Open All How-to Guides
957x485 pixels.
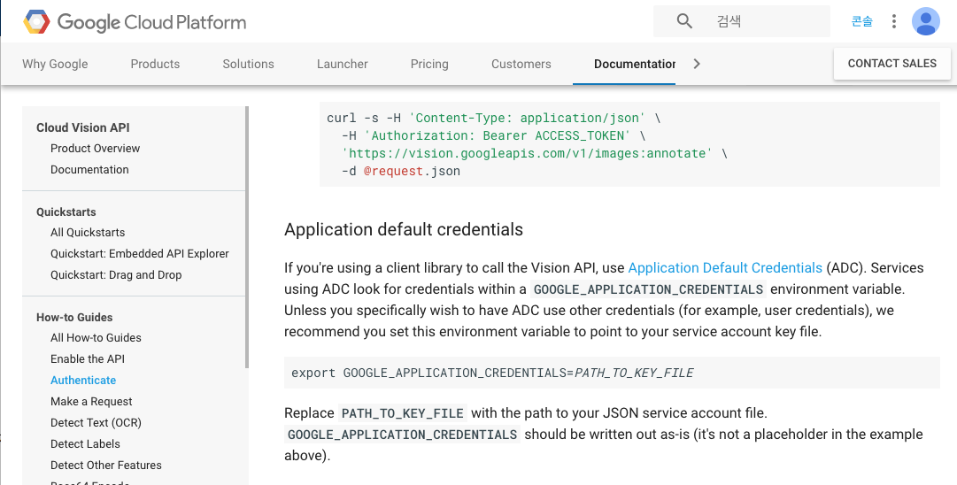click(96, 338)
